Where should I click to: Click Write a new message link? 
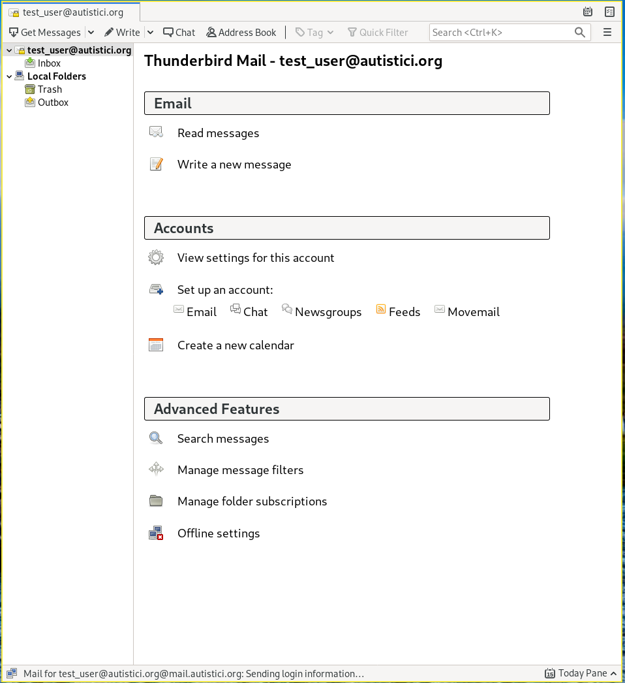point(234,165)
